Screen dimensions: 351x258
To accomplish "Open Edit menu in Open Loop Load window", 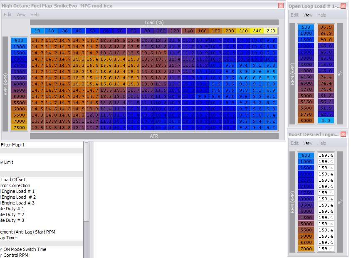I will [x=294, y=15].
